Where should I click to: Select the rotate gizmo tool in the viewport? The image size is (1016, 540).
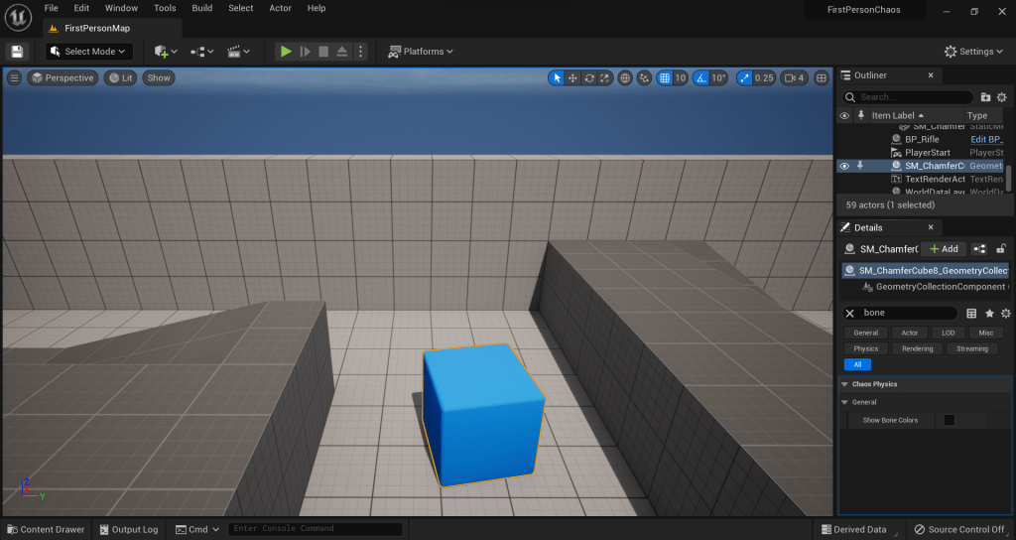coord(589,77)
